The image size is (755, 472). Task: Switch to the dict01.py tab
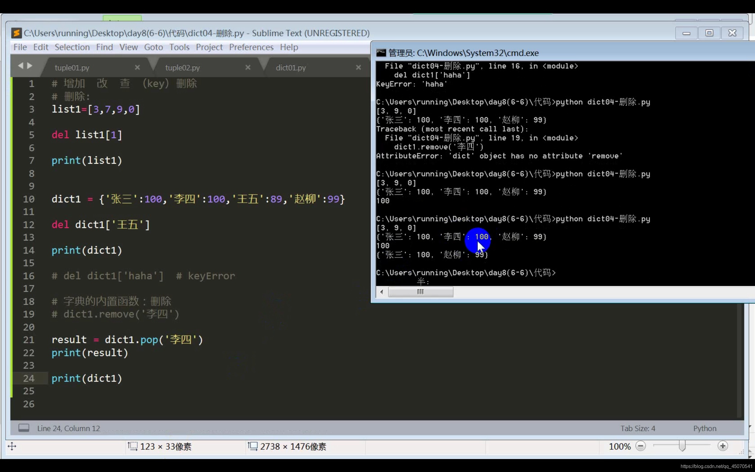[291, 68]
